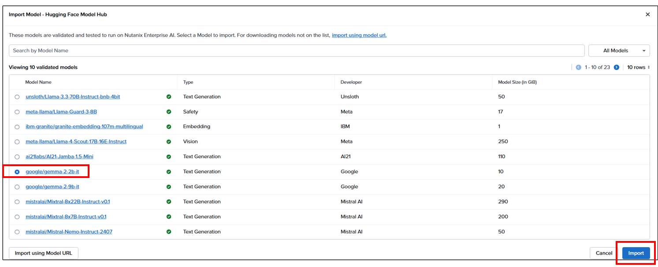Focus the Search by Model Name field

click(x=296, y=51)
